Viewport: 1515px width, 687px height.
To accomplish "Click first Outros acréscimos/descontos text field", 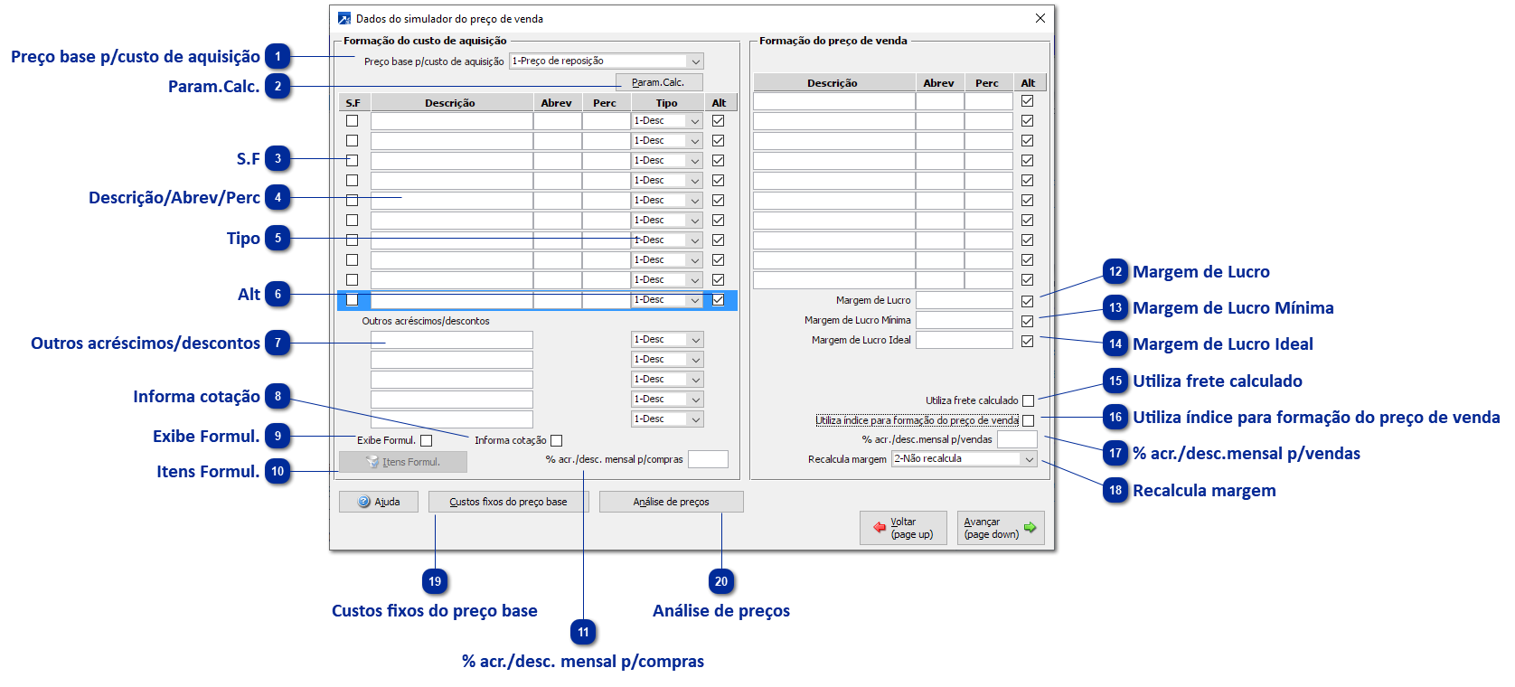I will point(452,340).
